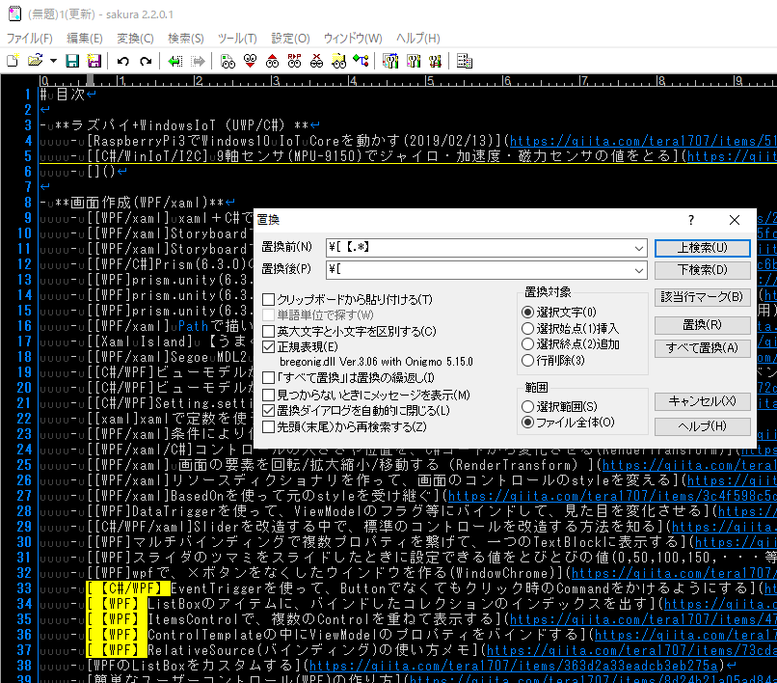Open the ヘルプ(H) menu

click(417, 39)
